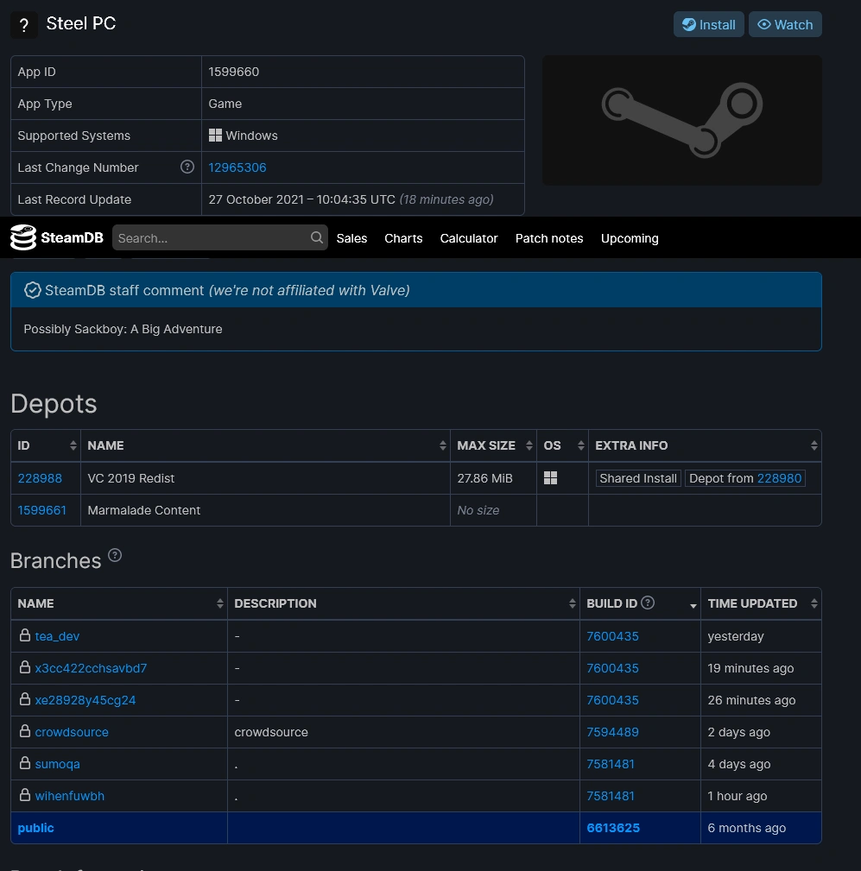This screenshot has width=861, height=871.
Task: Open help icon beside Branches heading
Action: click(x=115, y=555)
